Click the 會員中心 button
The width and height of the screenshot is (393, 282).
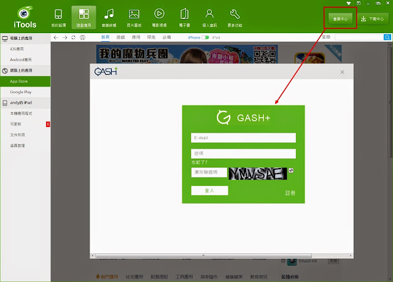coord(340,19)
